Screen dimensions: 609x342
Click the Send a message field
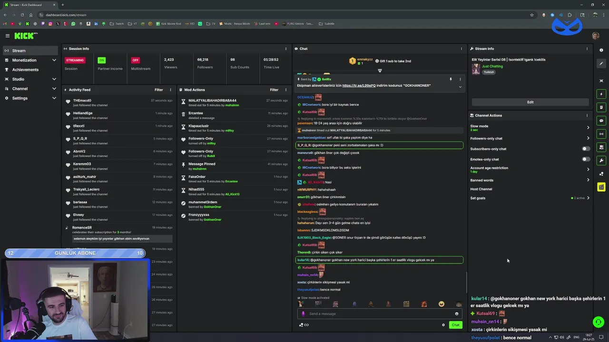[379, 313]
